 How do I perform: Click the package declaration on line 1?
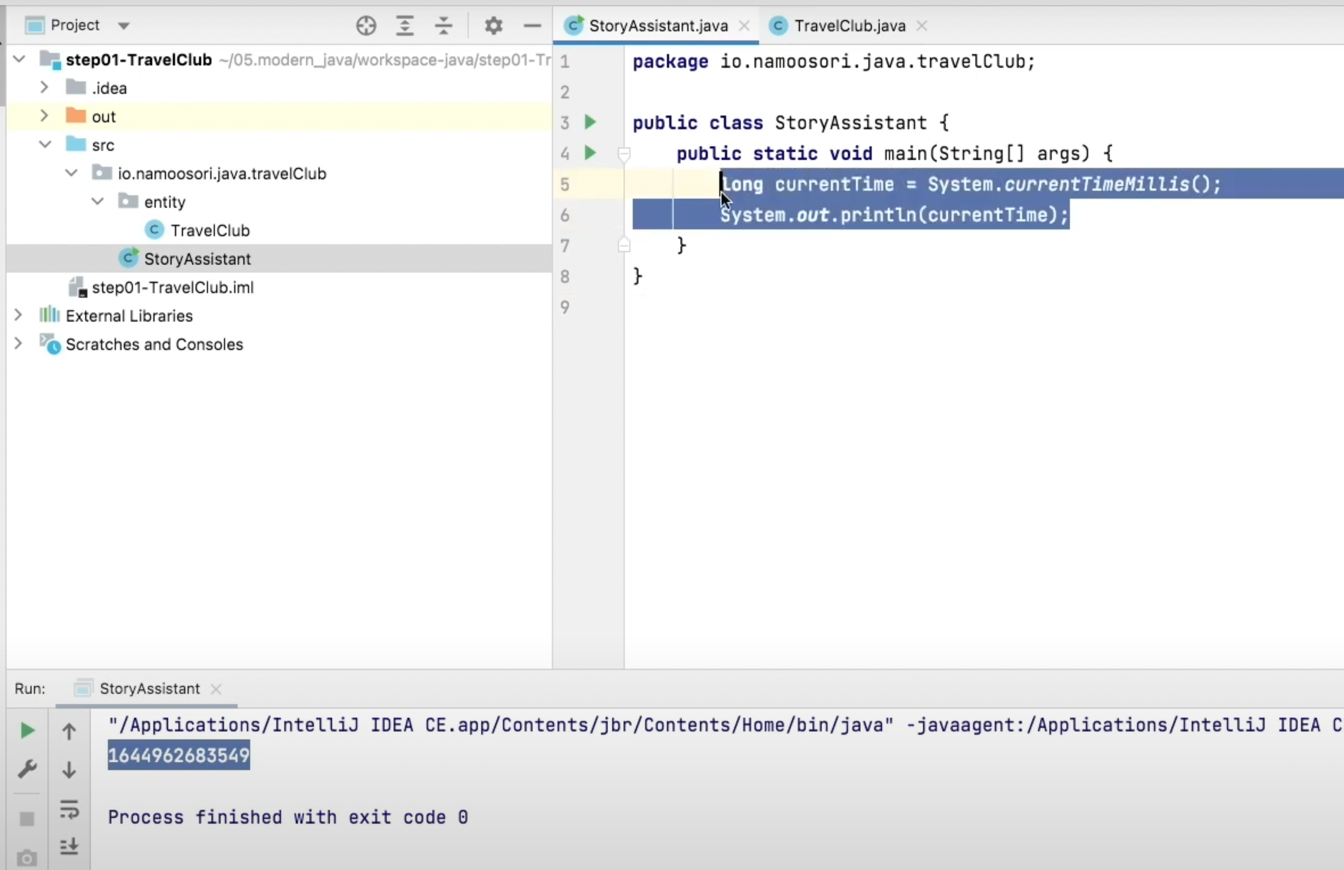833,61
